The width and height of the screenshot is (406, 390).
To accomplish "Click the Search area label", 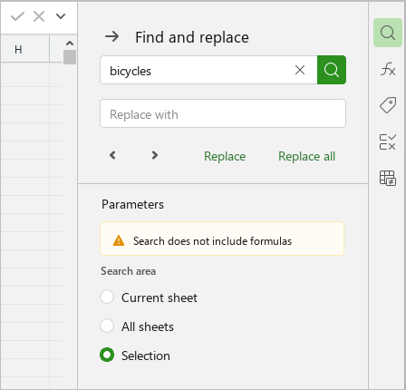I will tap(129, 271).
